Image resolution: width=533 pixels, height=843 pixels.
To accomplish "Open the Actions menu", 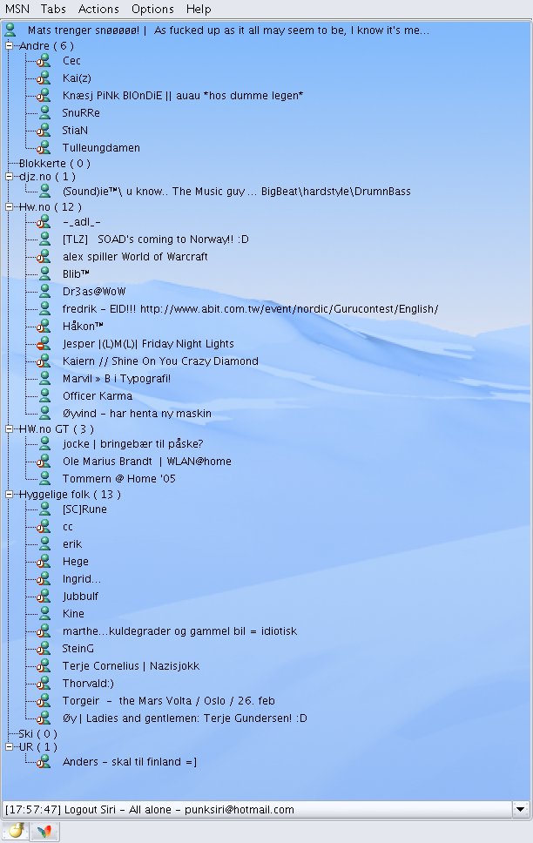I will [x=98, y=9].
